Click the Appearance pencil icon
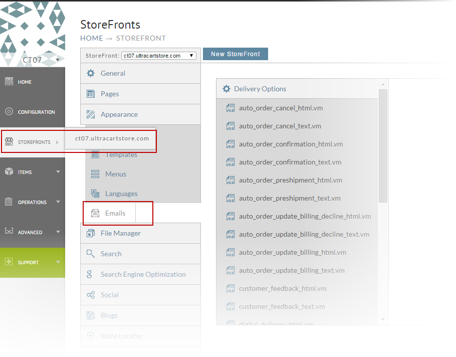This screenshot has width=456, height=357. (91, 114)
